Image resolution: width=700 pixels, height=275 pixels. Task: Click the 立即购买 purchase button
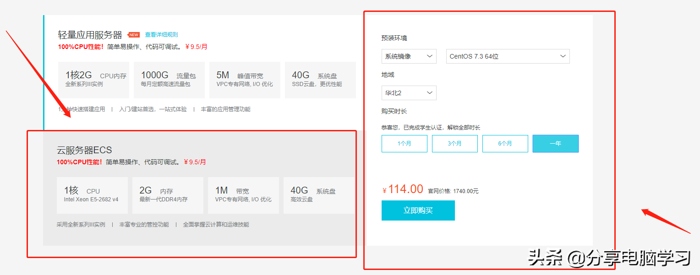[418, 210]
